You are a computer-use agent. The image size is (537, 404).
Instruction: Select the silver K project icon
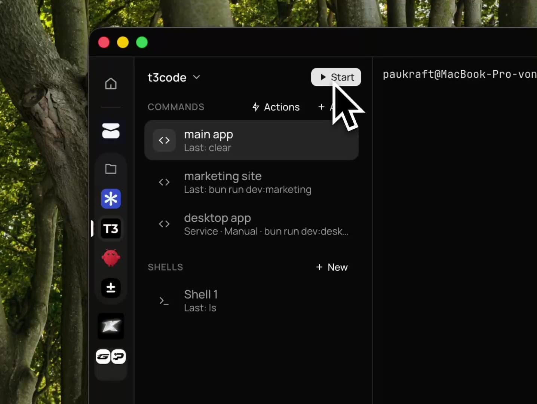[x=111, y=326]
